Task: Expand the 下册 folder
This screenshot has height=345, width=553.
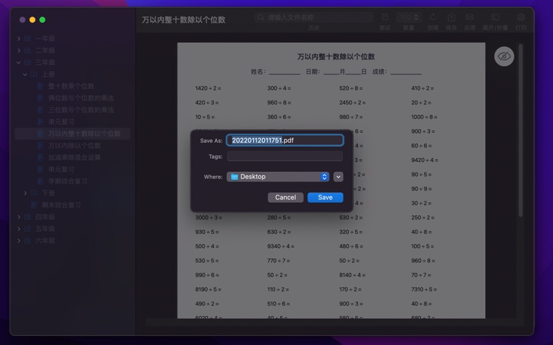Action: pyautogui.click(x=26, y=193)
